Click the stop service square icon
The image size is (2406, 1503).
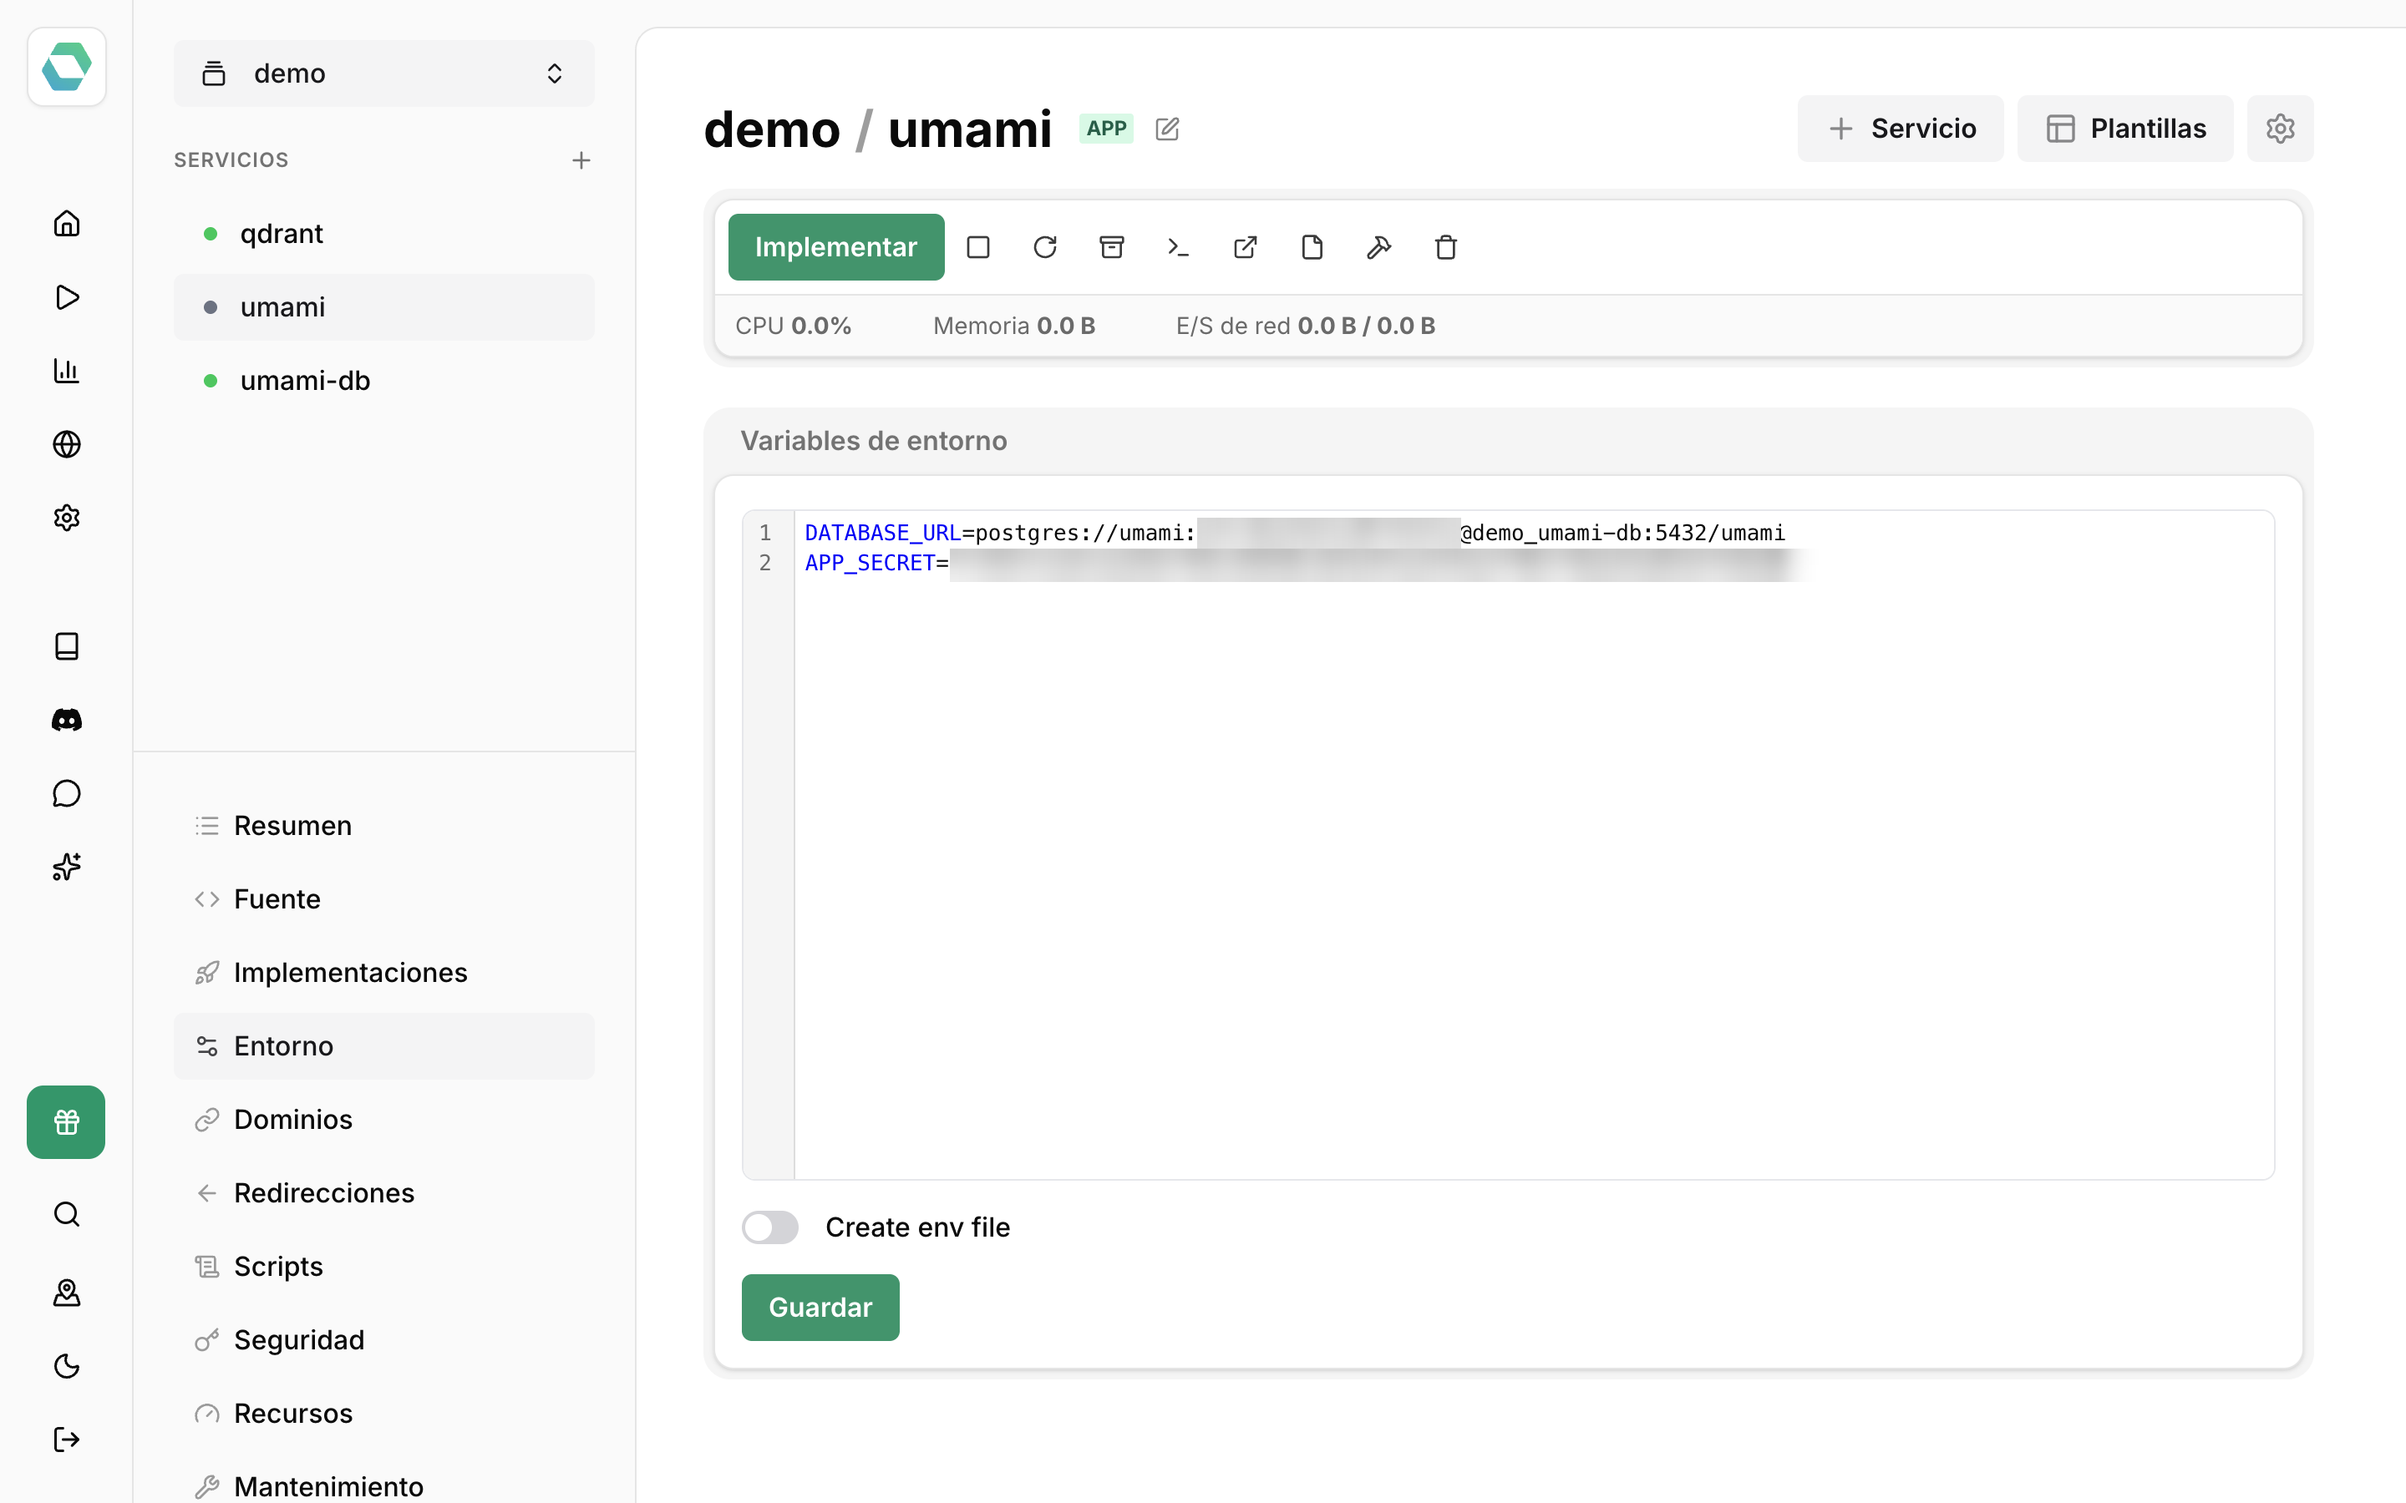pos(978,246)
